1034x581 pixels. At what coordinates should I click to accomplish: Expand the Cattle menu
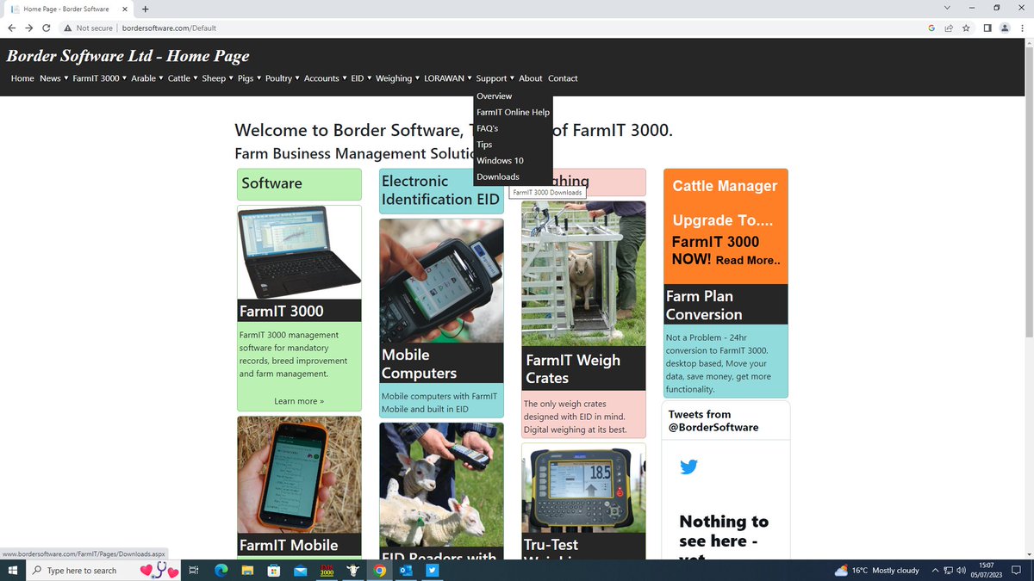click(x=183, y=78)
